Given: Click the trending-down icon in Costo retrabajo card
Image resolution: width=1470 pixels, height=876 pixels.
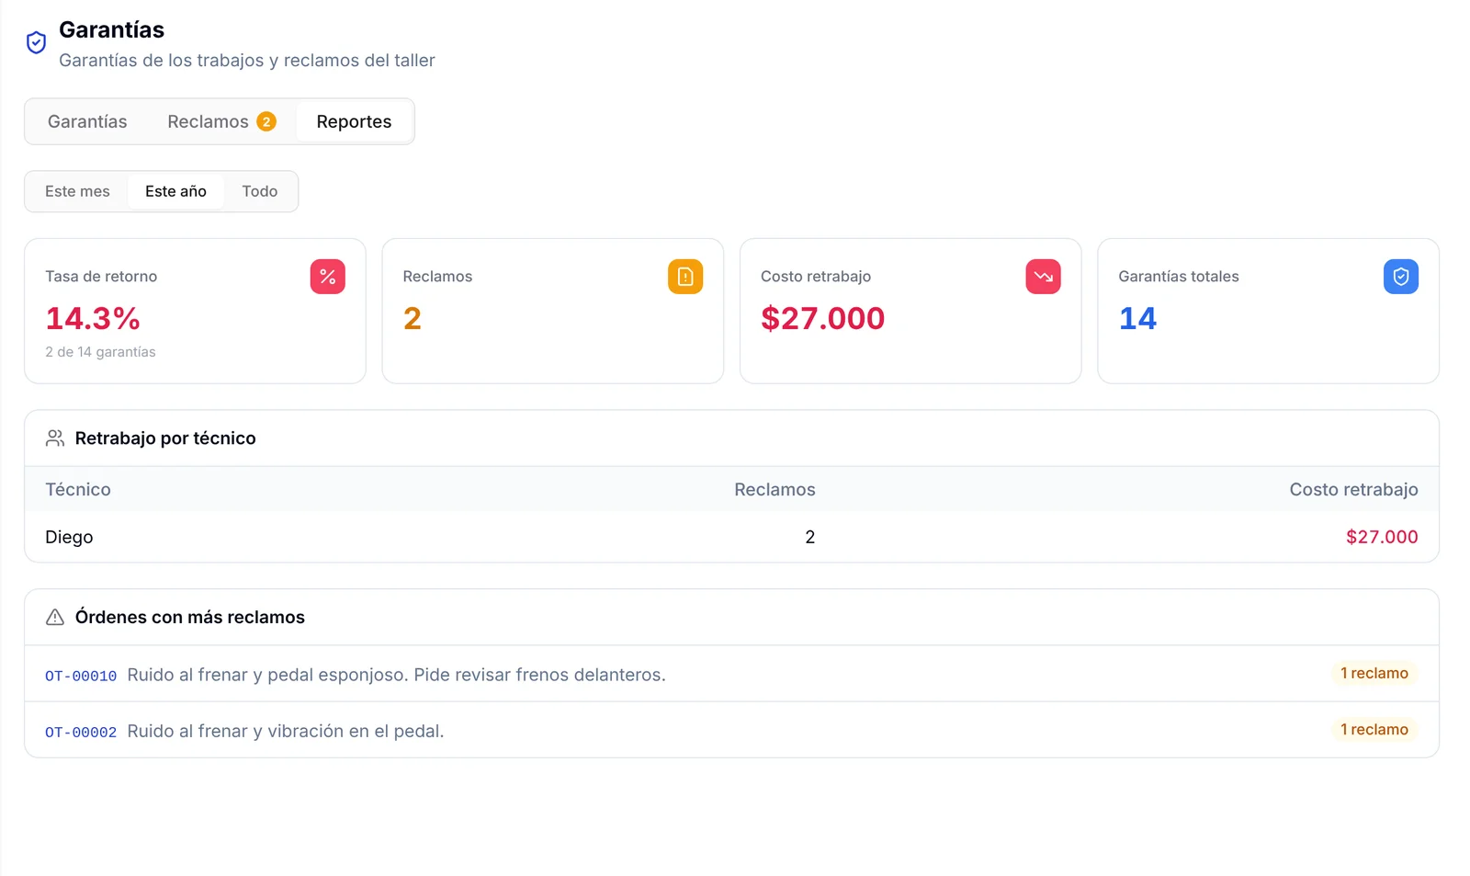Looking at the screenshot, I should [x=1043, y=277].
